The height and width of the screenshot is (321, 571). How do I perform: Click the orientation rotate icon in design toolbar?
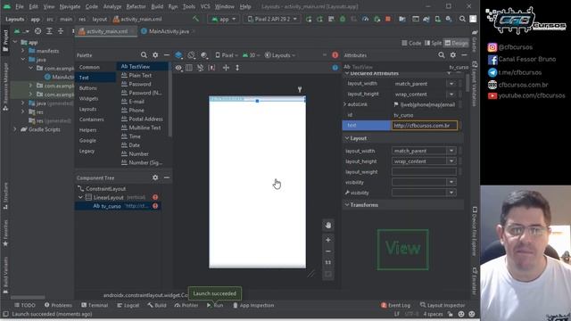tap(192, 55)
